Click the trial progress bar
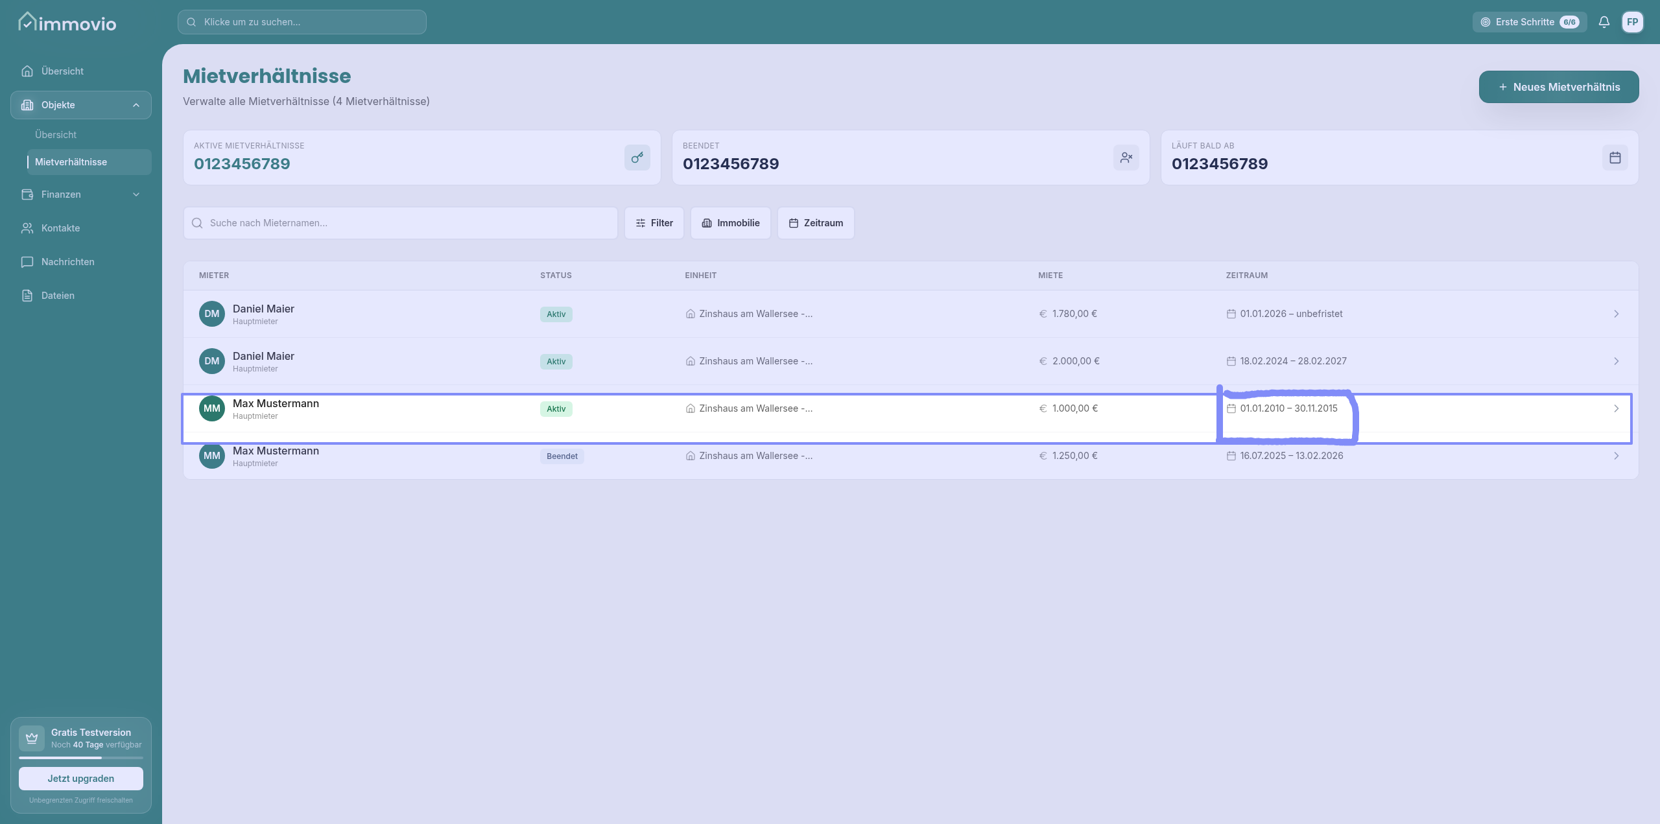Image resolution: width=1660 pixels, height=824 pixels. [x=80, y=758]
